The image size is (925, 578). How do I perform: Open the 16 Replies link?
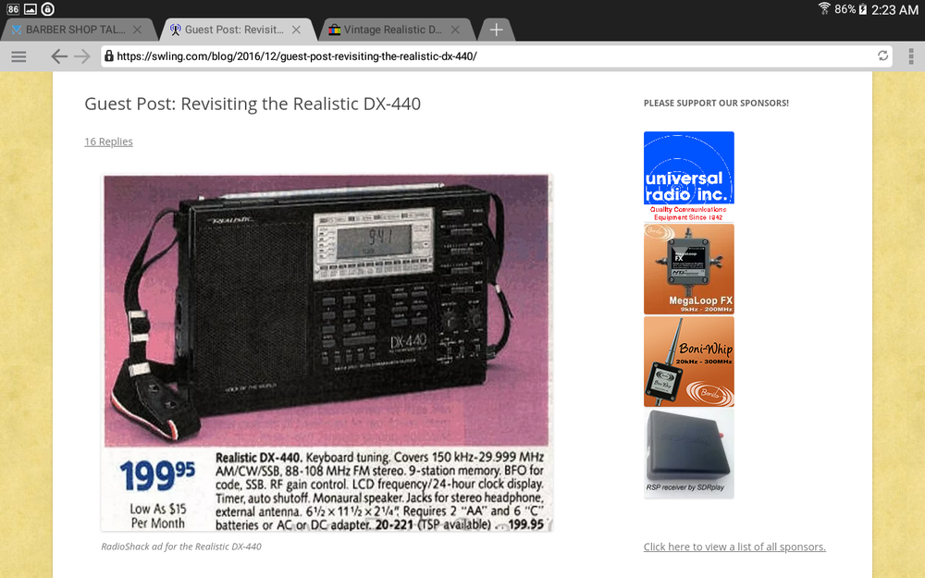coord(108,141)
